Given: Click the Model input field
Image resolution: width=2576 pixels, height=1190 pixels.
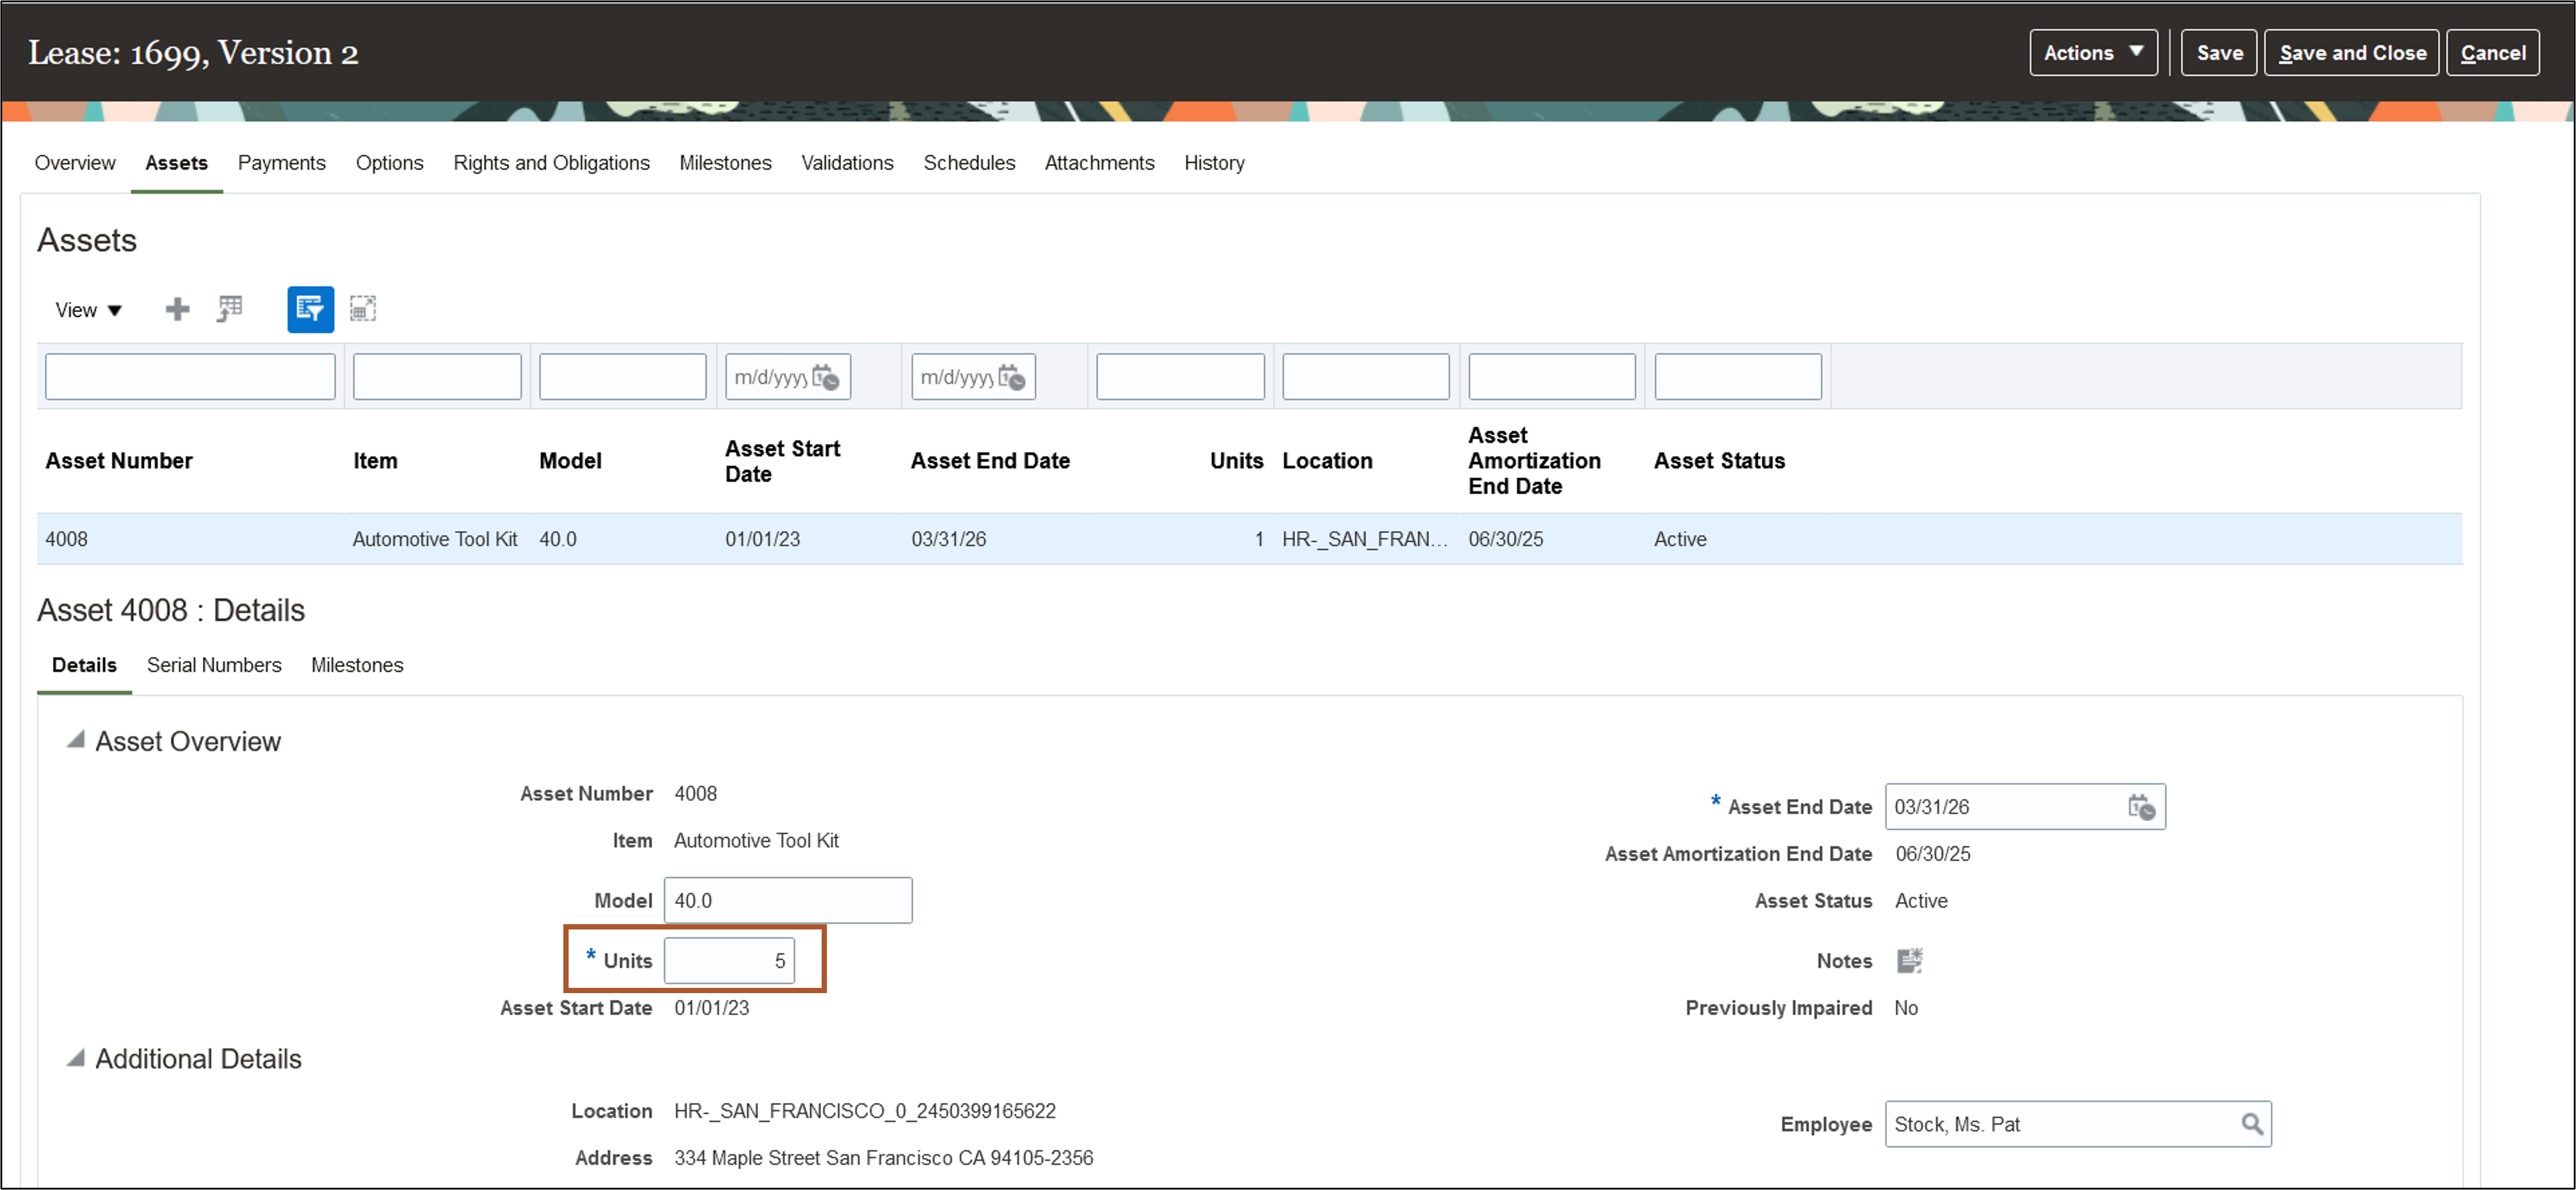Looking at the screenshot, I should point(787,900).
